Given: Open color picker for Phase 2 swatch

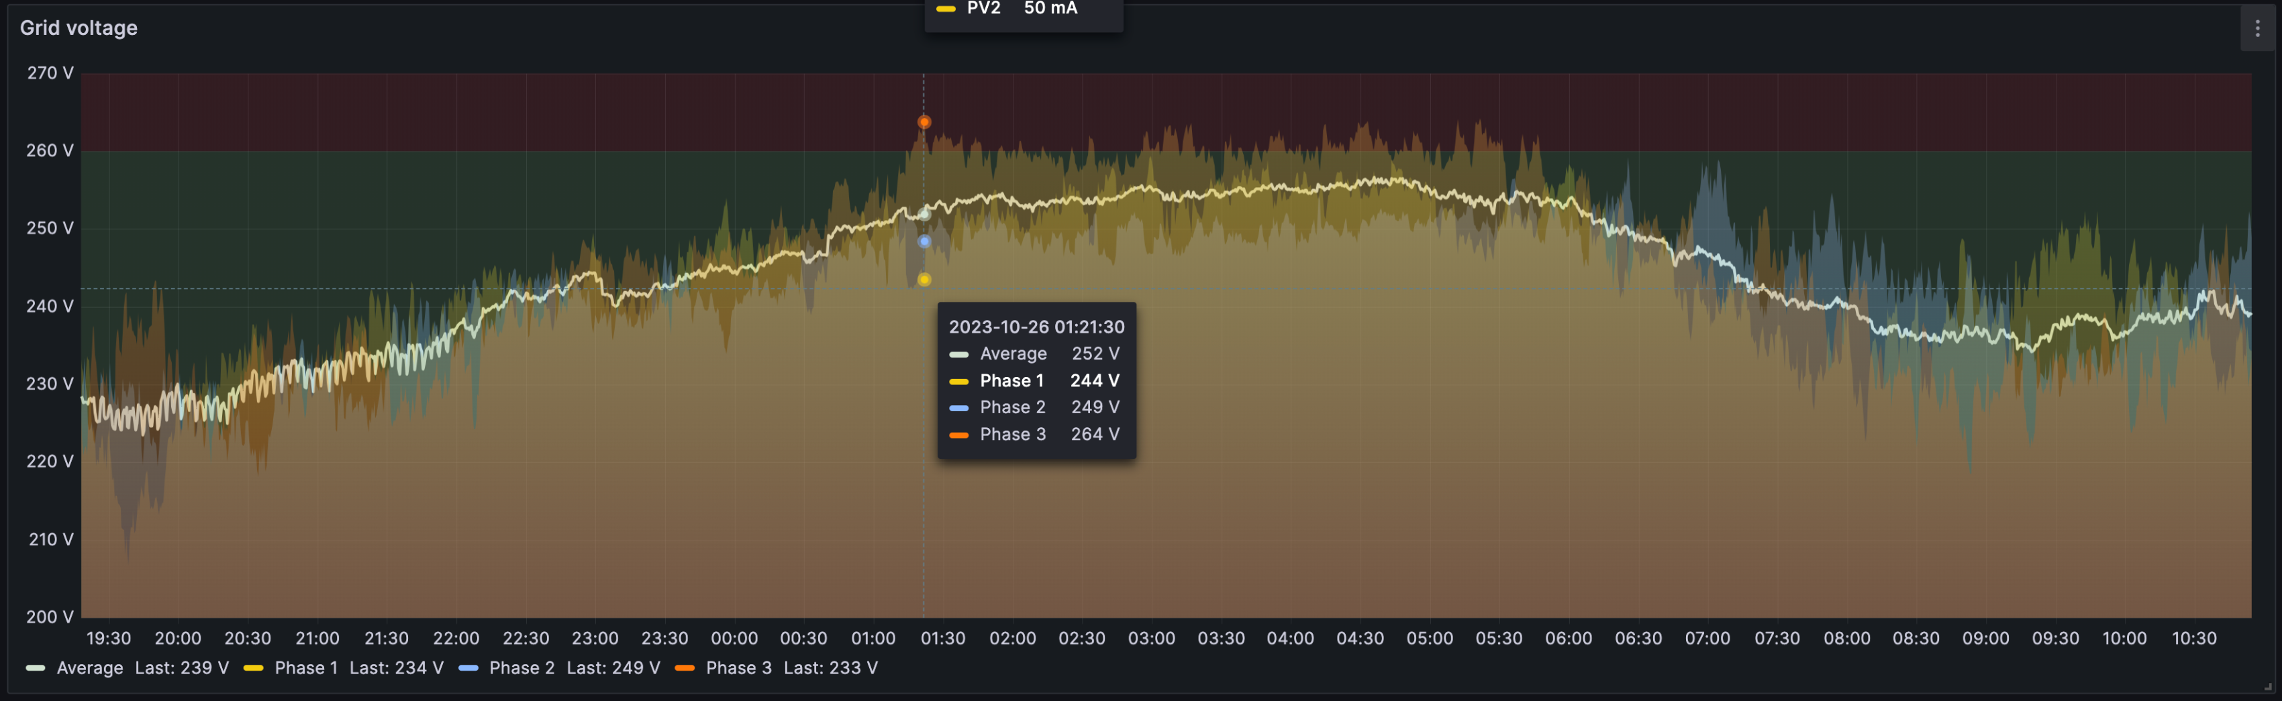Looking at the screenshot, I should point(468,668).
